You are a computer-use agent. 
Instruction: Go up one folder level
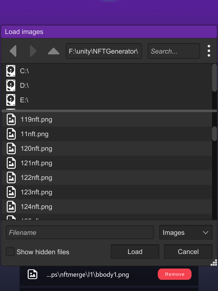click(53, 52)
